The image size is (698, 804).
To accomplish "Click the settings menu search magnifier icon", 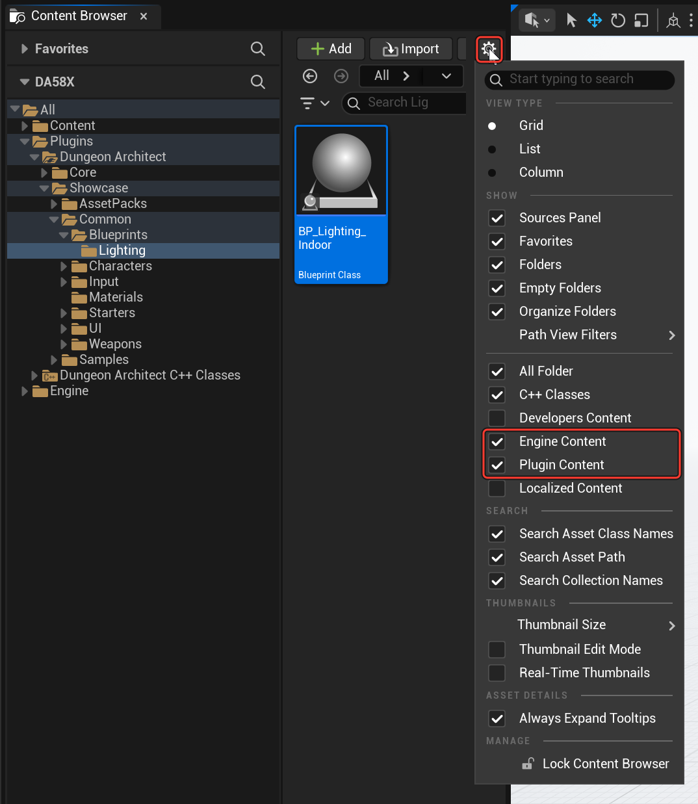I will (x=496, y=79).
